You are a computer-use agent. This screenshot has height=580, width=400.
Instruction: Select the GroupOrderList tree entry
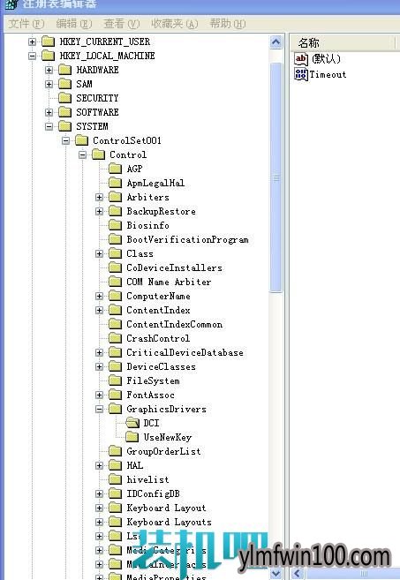[x=163, y=451]
